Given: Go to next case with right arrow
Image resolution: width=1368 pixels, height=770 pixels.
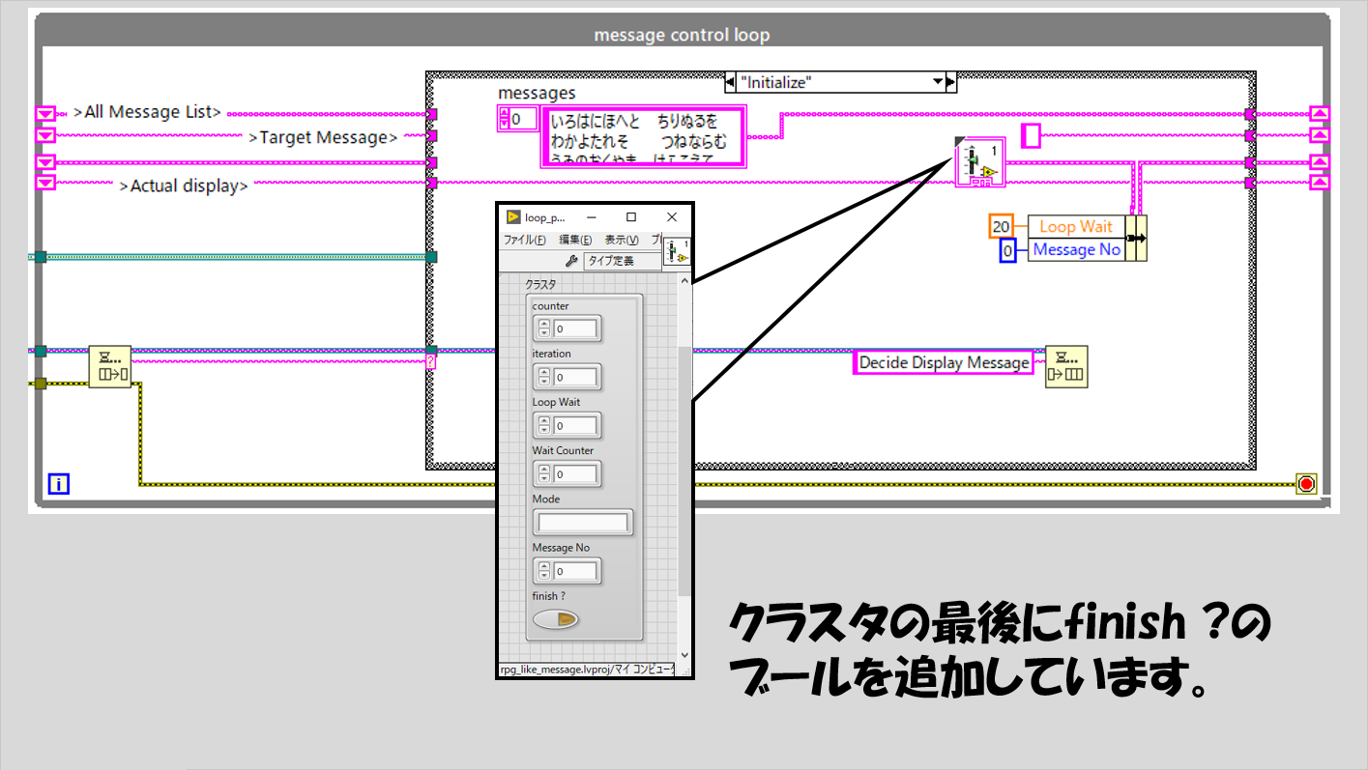Looking at the screenshot, I should coord(950,82).
